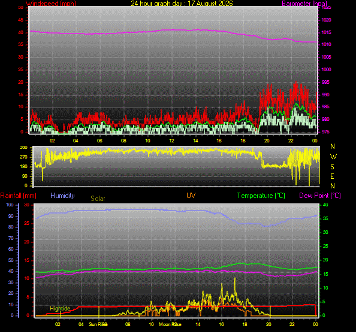This screenshot has height=332, width=356.
Task: Click the "Hightide" marker label
Action: (60, 309)
